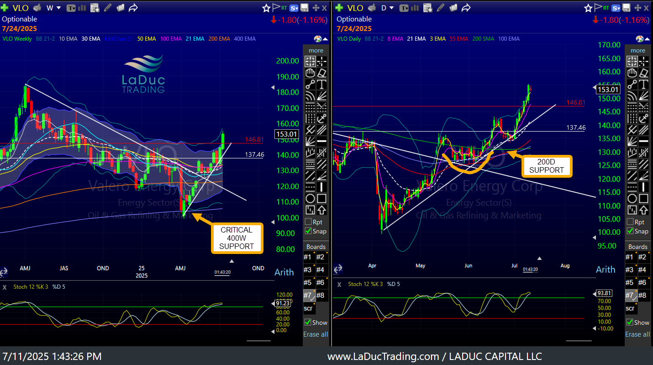Click Erase all in daily panel
Image resolution: width=653 pixels, height=365 pixels.
(637, 334)
